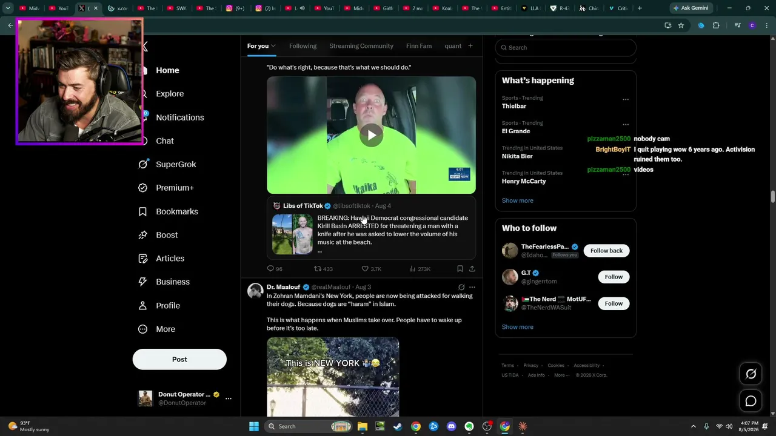This screenshot has width=776, height=436.
Task: Open a new Chrome tab
Action: (640, 8)
